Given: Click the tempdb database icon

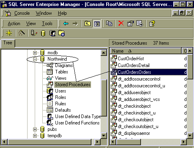Looking at the screenshot, I should pos(42,136).
